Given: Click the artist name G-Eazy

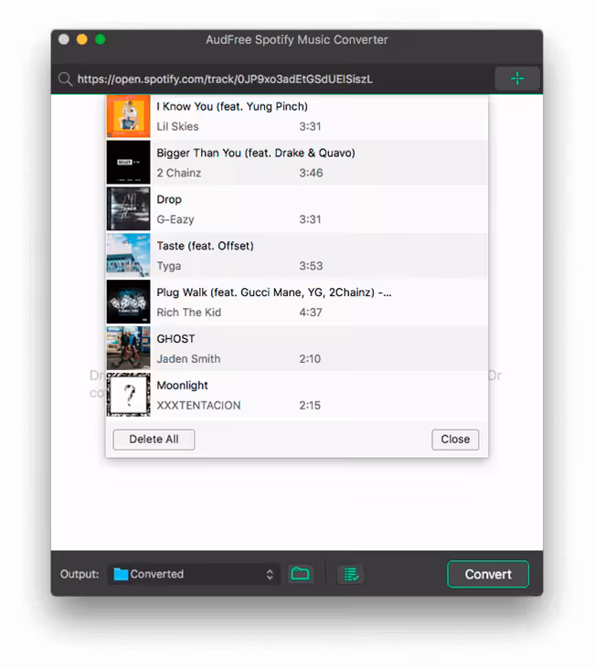Looking at the screenshot, I should tap(175, 219).
